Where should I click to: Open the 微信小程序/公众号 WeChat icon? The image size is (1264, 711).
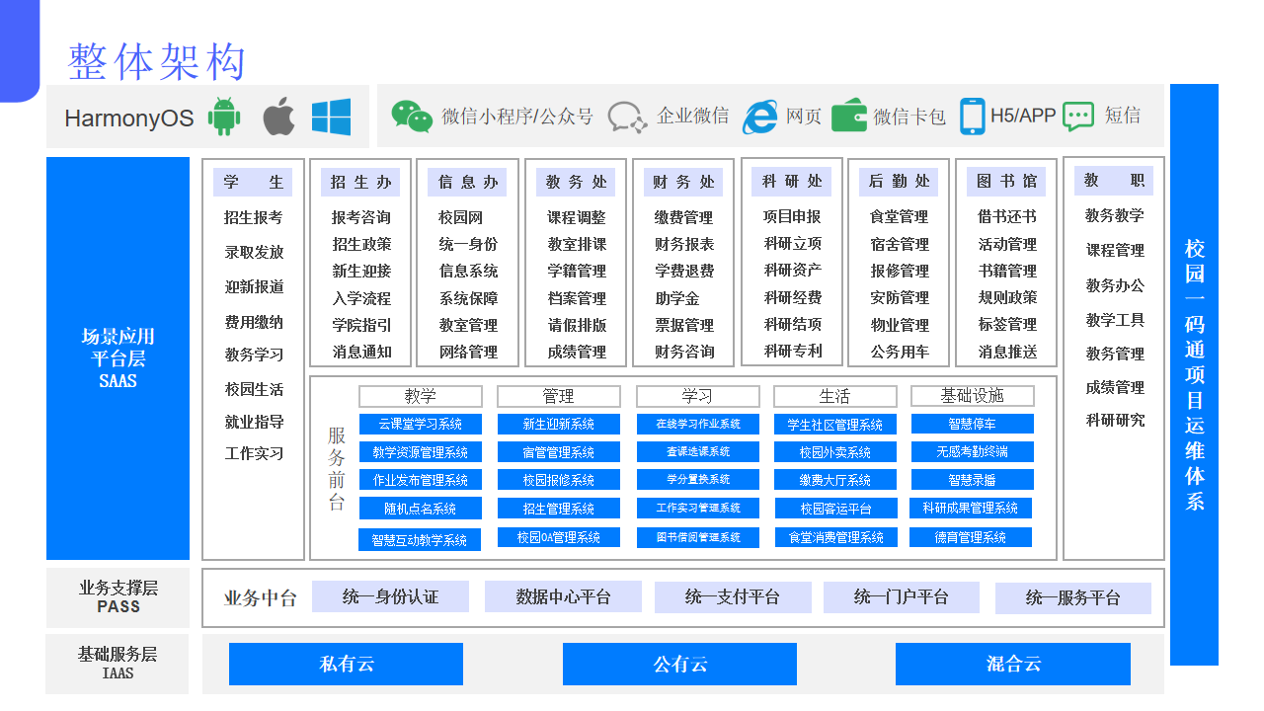tap(413, 116)
